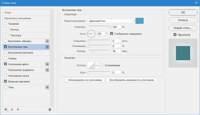Screen dimensions: 200x115
Task: Click plus icon next to Тень
Action: pyautogui.click(x=47, y=87)
